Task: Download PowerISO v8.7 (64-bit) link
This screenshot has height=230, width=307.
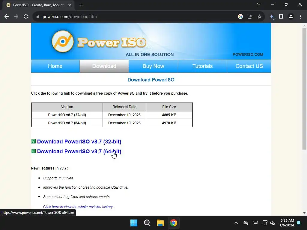Action: [x=79, y=152]
